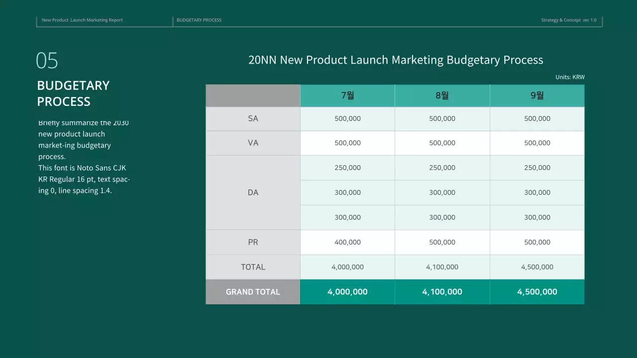Select the DA row label cell
Screen dimensions: 637x358
(253, 192)
